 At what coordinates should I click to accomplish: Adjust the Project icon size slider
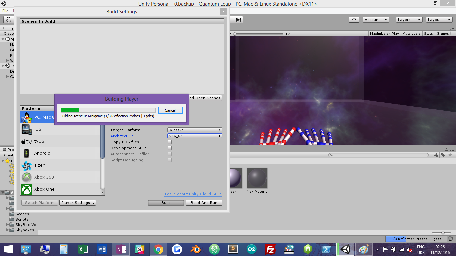[x=443, y=233]
